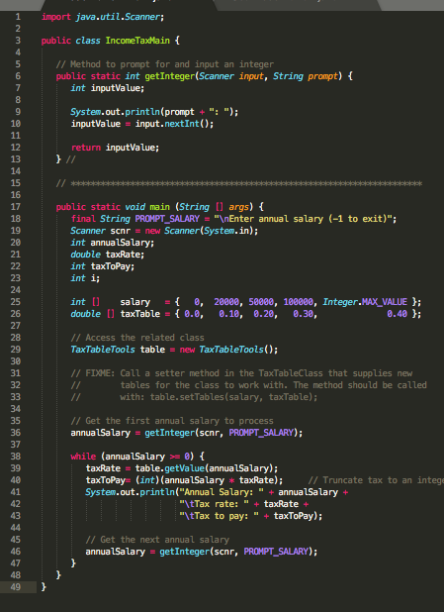Click string 'Enter annual salary (-1 to exit)'
The width and height of the screenshot is (444, 612).
point(308,219)
